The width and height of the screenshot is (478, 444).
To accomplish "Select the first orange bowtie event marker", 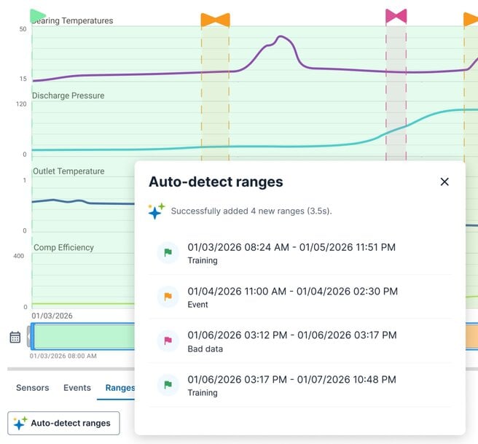I will (x=215, y=20).
